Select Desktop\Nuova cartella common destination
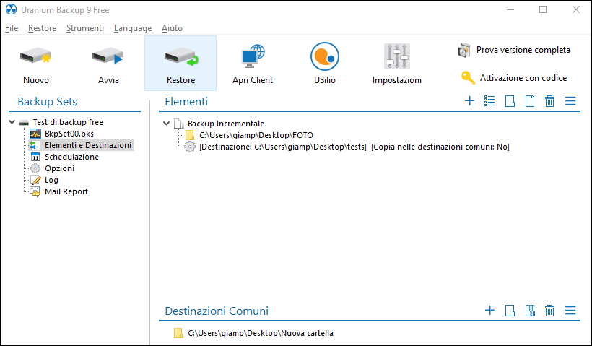The height and width of the screenshot is (346, 592). click(x=261, y=333)
